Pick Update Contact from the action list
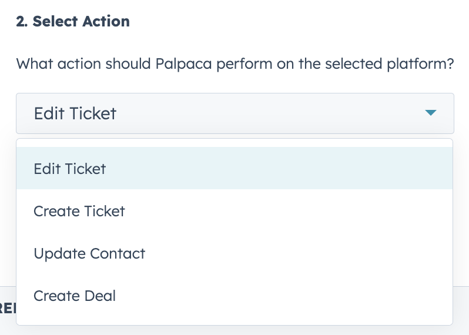Screen dimensions: 469x335 tap(89, 253)
